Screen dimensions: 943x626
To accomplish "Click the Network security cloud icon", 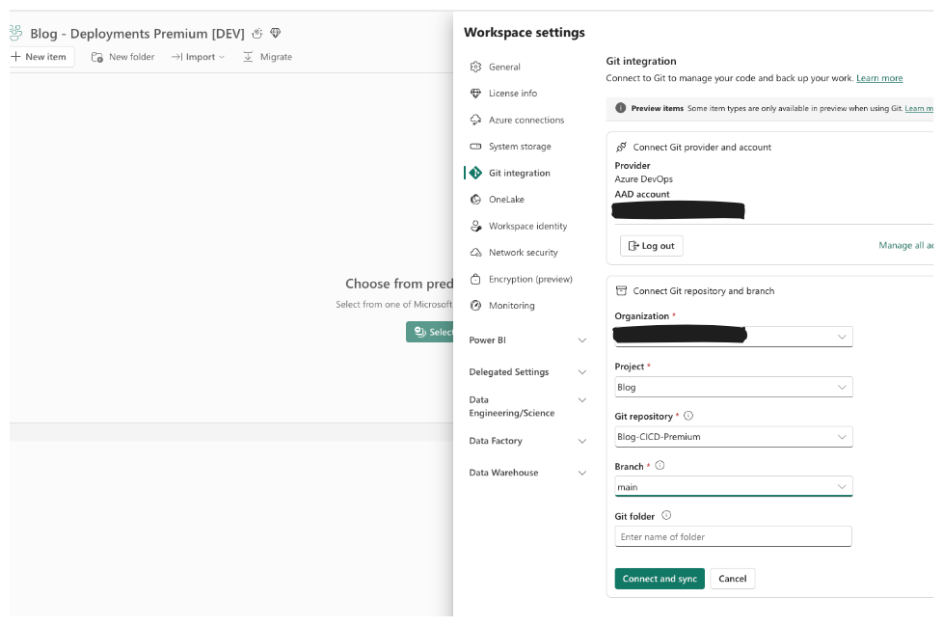I will (475, 253).
